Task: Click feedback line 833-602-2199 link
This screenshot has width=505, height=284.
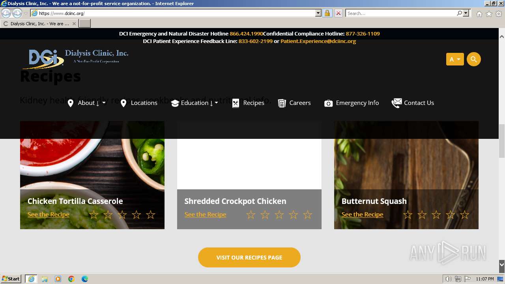Action: [256, 41]
